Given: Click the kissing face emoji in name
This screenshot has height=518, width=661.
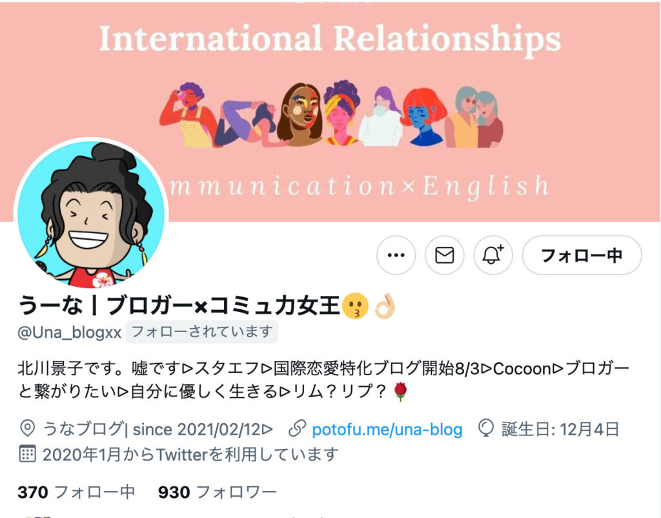Looking at the screenshot, I should click(x=355, y=306).
